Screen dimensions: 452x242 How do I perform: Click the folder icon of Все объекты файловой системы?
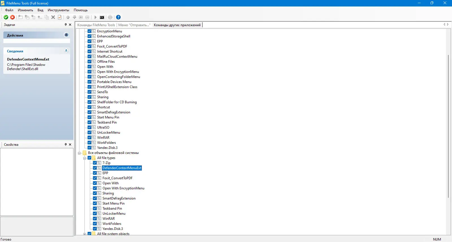84,153
